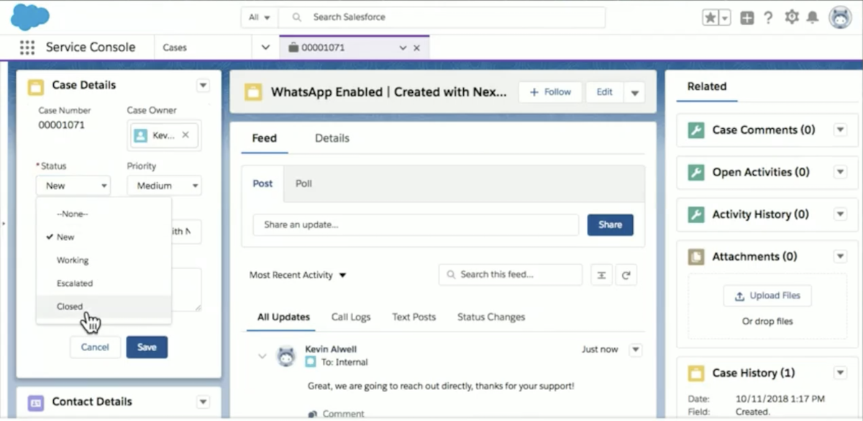Open the All search scope dropdown

259,17
